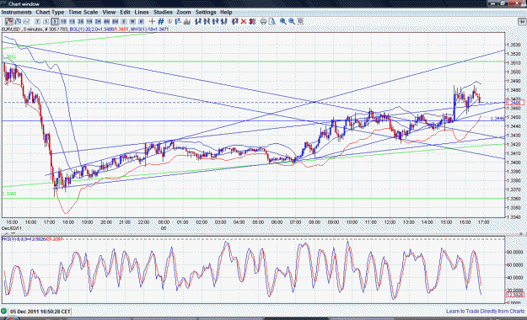Activate the crosshair cursor tool
527x320 pixels.
pyautogui.click(x=152, y=22)
